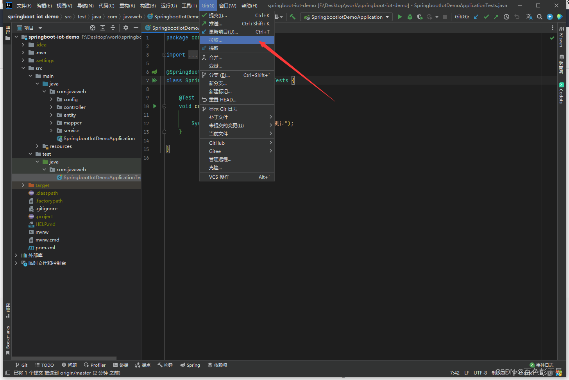Viewport: 569px width, 380px height.
Task: Open the Spring tool window
Action: coord(190,365)
